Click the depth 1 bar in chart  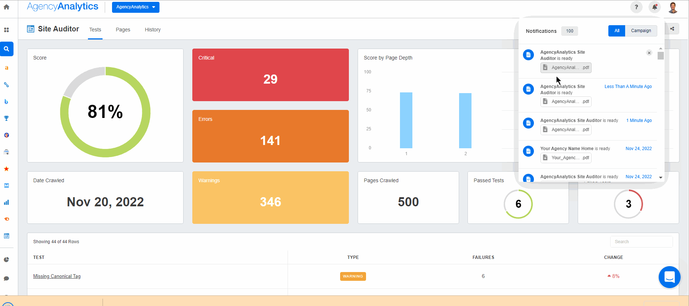406,120
